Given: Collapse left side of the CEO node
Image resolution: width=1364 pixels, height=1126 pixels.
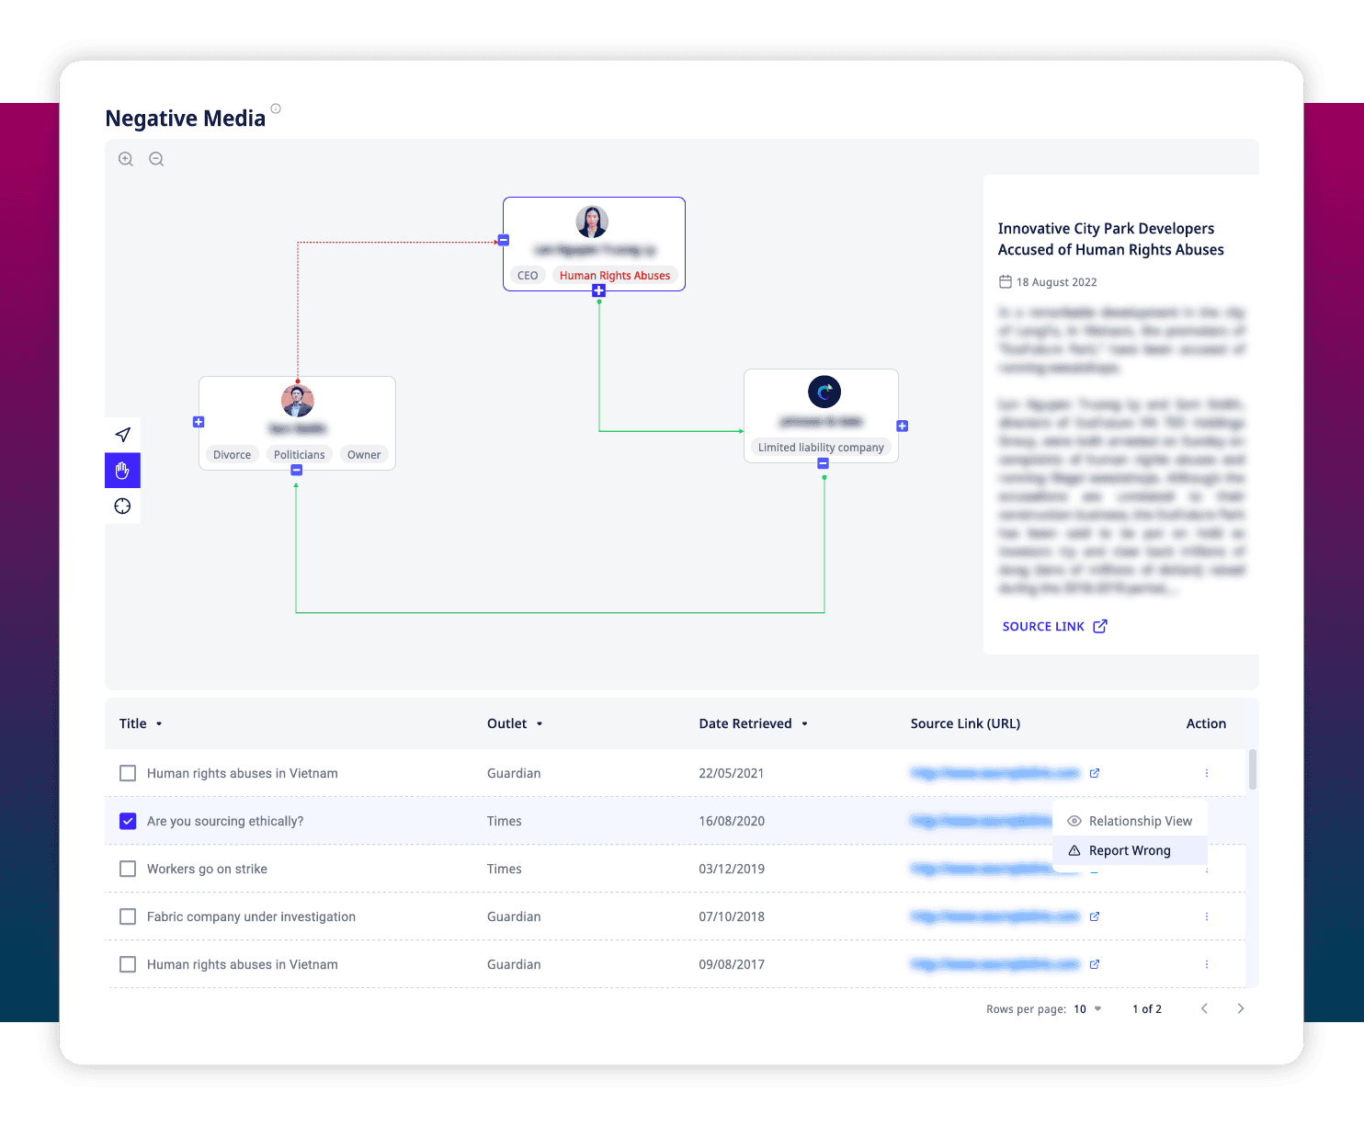Looking at the screenshot, I should tap(504, 240).
